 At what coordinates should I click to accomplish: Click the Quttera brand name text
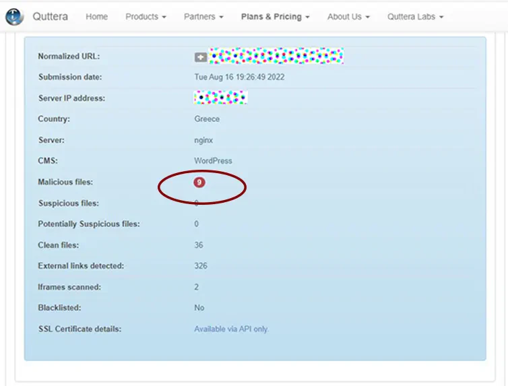point(50,17)
